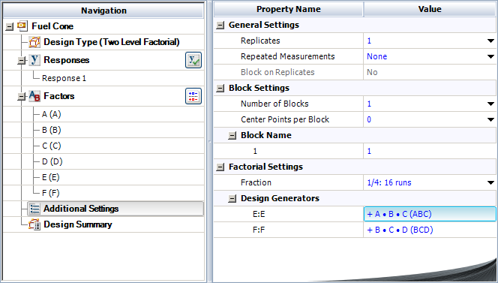Open the Center Points per Block dropdown
Viewport: 498px width, 283px height.
click(490, 119)
